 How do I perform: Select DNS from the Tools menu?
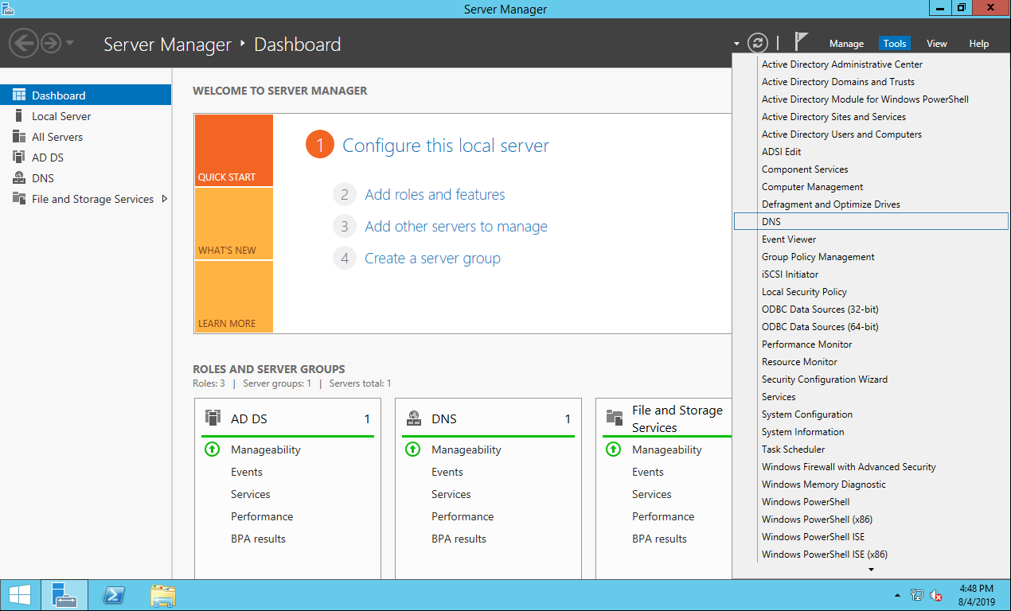click(771, 222)
